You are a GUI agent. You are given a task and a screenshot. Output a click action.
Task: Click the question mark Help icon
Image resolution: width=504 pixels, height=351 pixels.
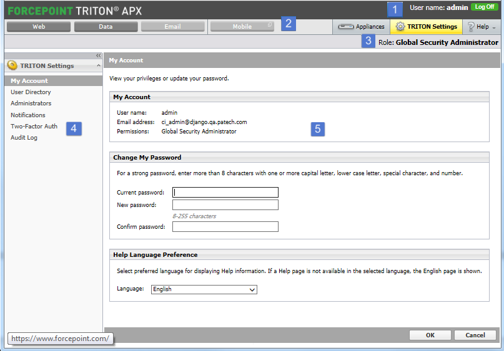pos(471,27)
